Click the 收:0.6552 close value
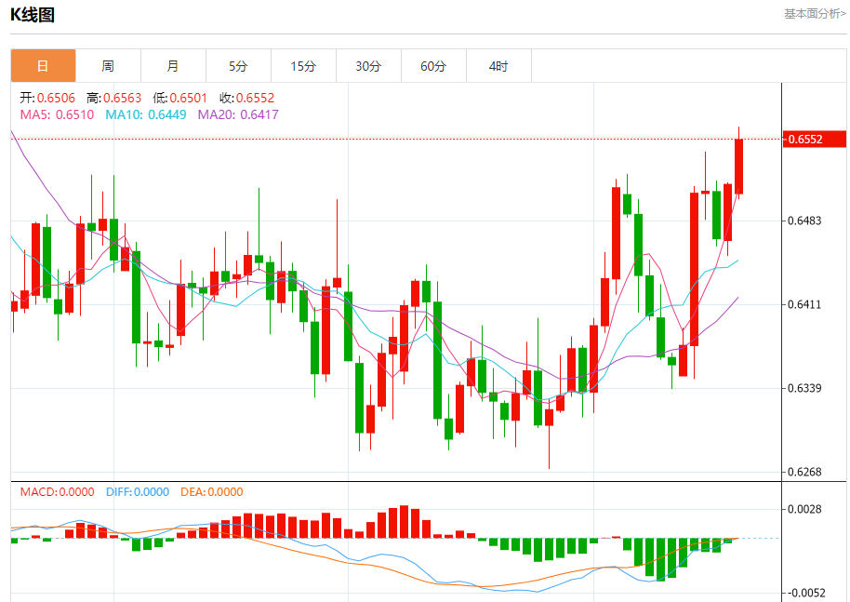The image size is (850, 602). click(x=246, y=98)
